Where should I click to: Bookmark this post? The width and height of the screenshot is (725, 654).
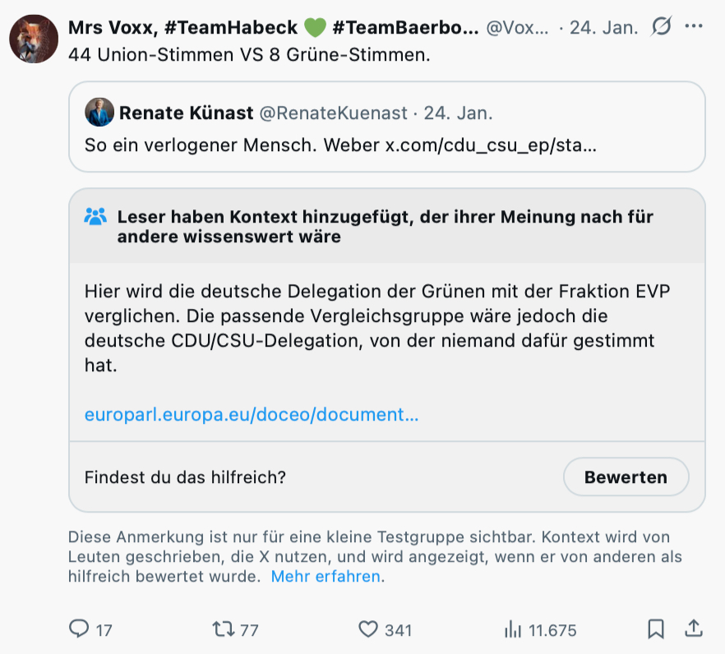click(x=656, y=629)
